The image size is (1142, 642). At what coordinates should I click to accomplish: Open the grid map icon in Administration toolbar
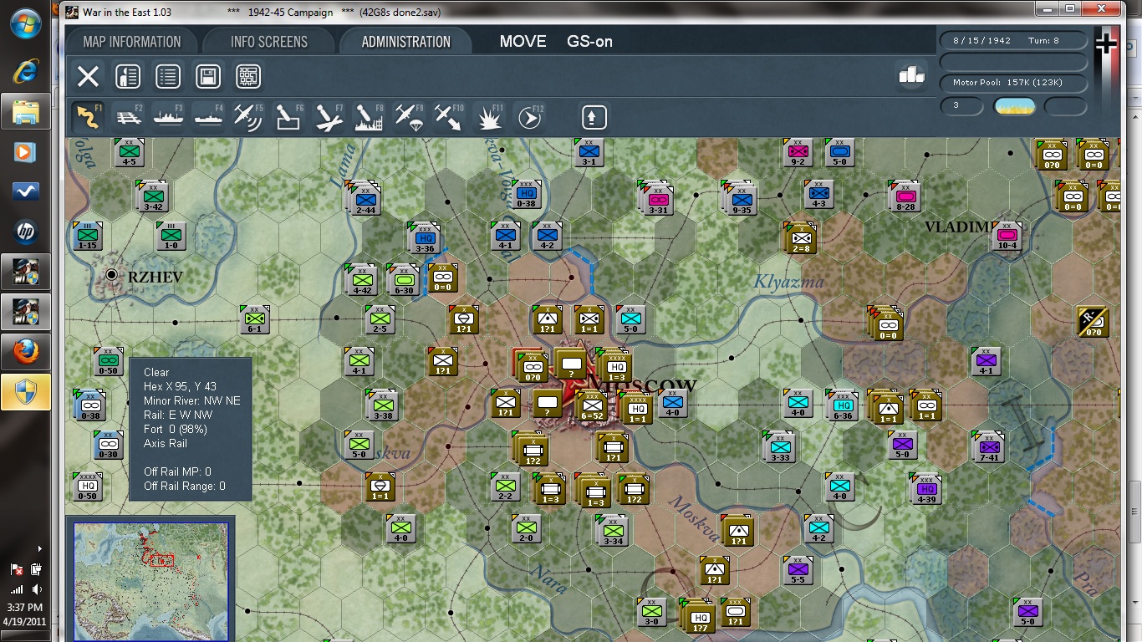pyautogui.click(x=248, y=77)
